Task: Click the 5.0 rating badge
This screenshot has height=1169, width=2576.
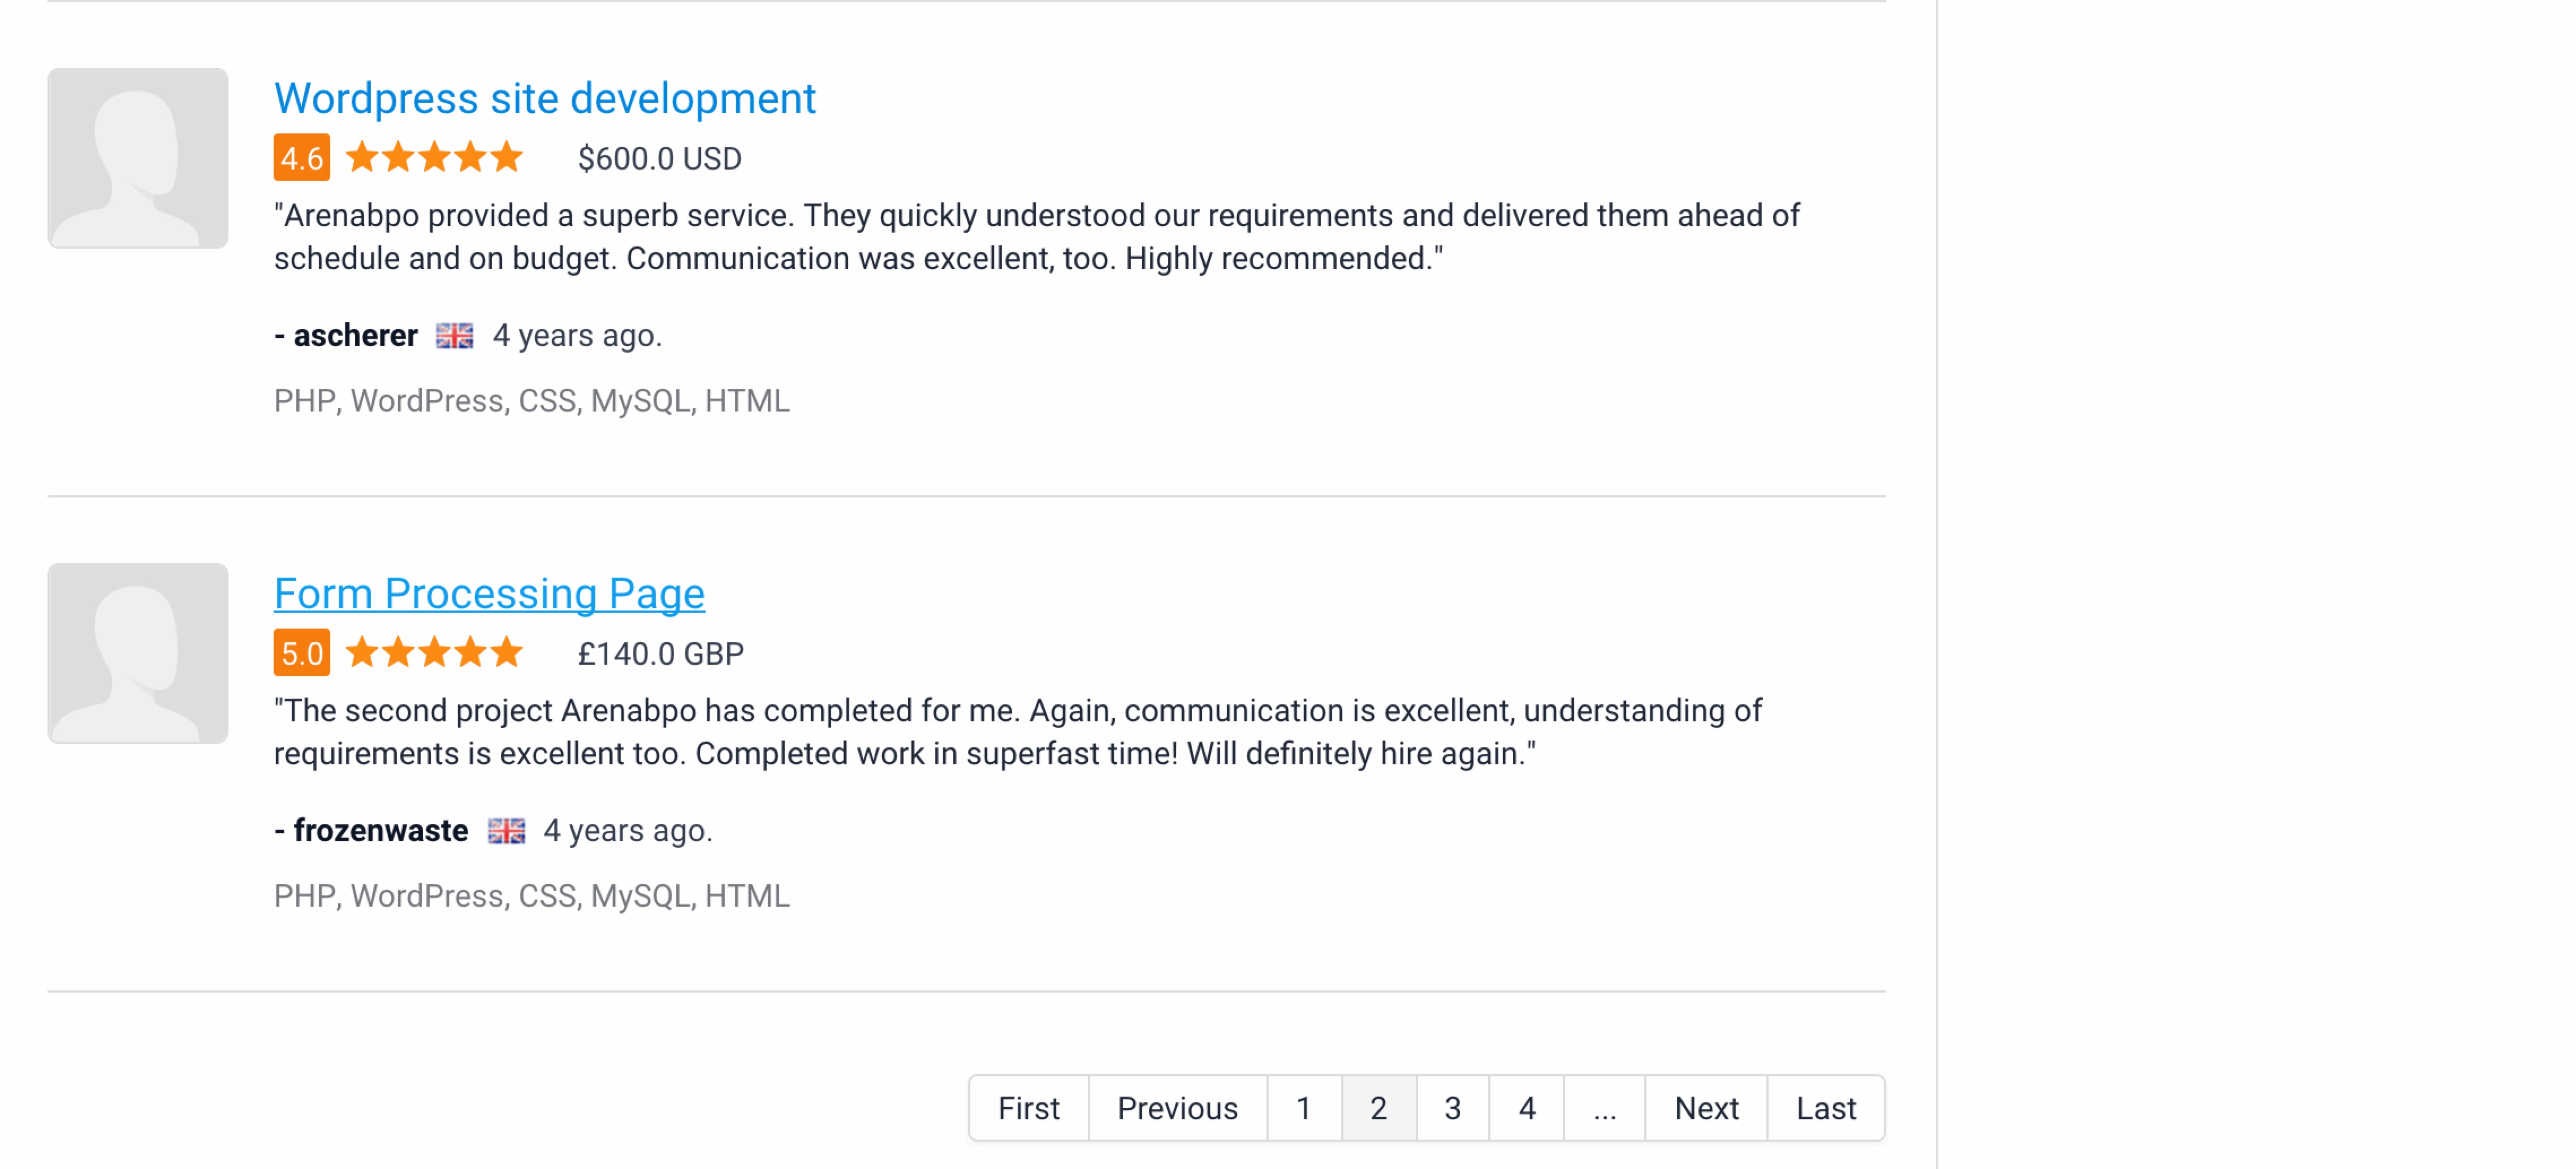Action: (x=301, y=653)
